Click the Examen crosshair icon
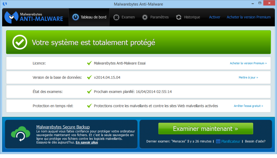 (116, 17)
